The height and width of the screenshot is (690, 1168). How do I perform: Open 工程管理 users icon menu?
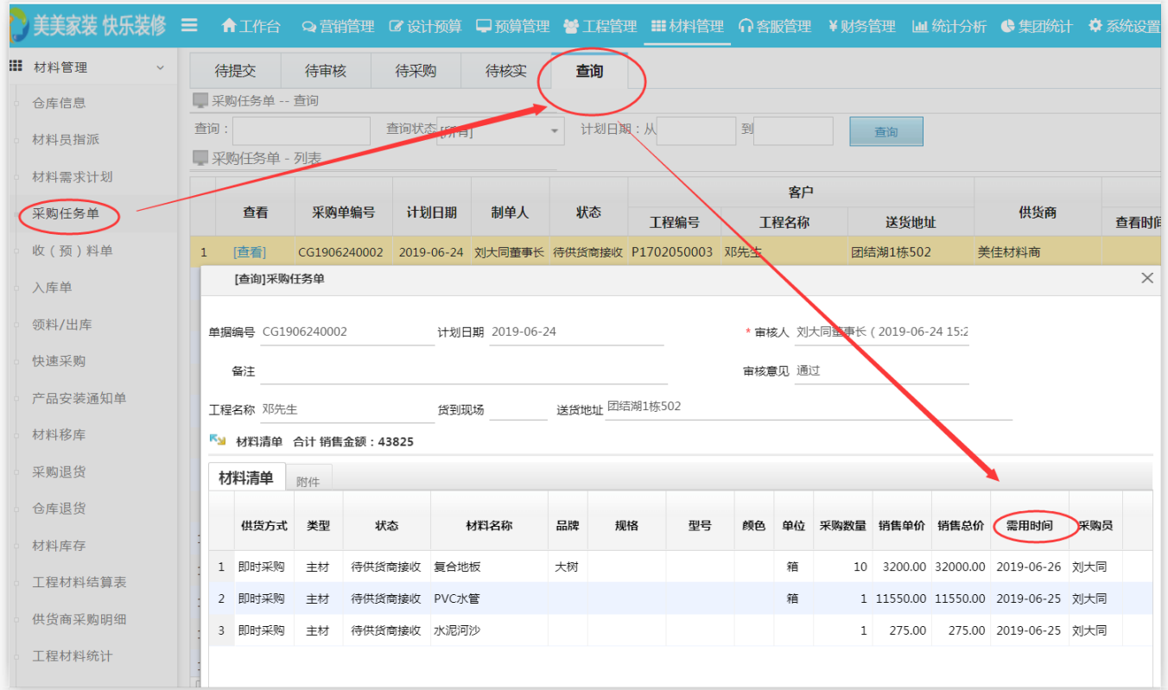click(571, 26)
